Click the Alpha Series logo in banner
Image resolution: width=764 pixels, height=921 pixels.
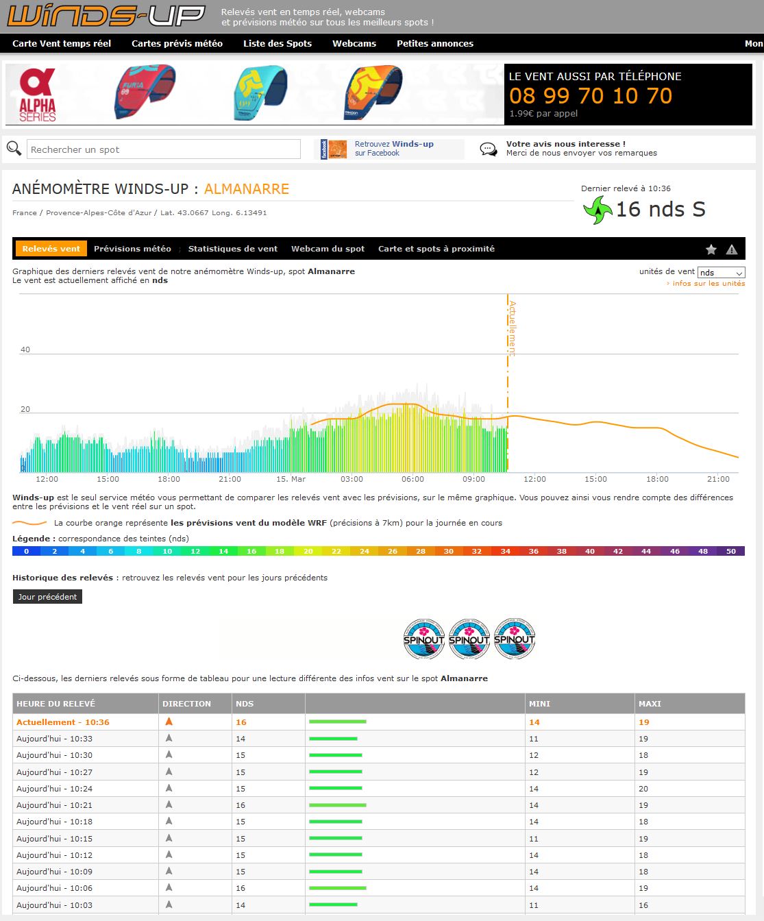(x=38, y=95)
